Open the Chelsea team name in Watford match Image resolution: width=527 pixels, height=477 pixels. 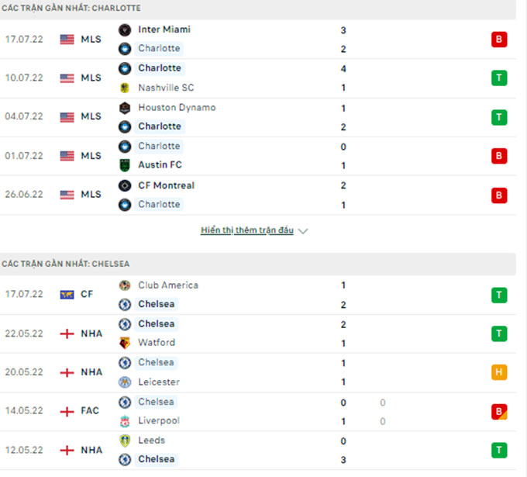coord(157,324)
